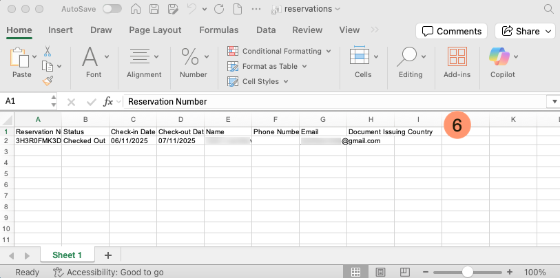Click the zoom slider handle
Screen dimensions: 560x278
point(467,272)
